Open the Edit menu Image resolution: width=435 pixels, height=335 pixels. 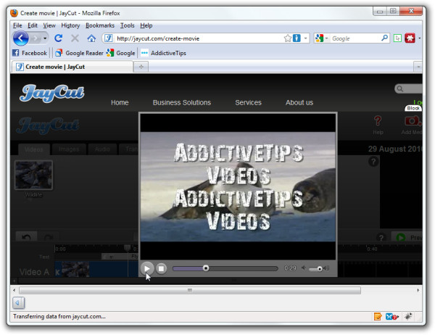(33, 25)
